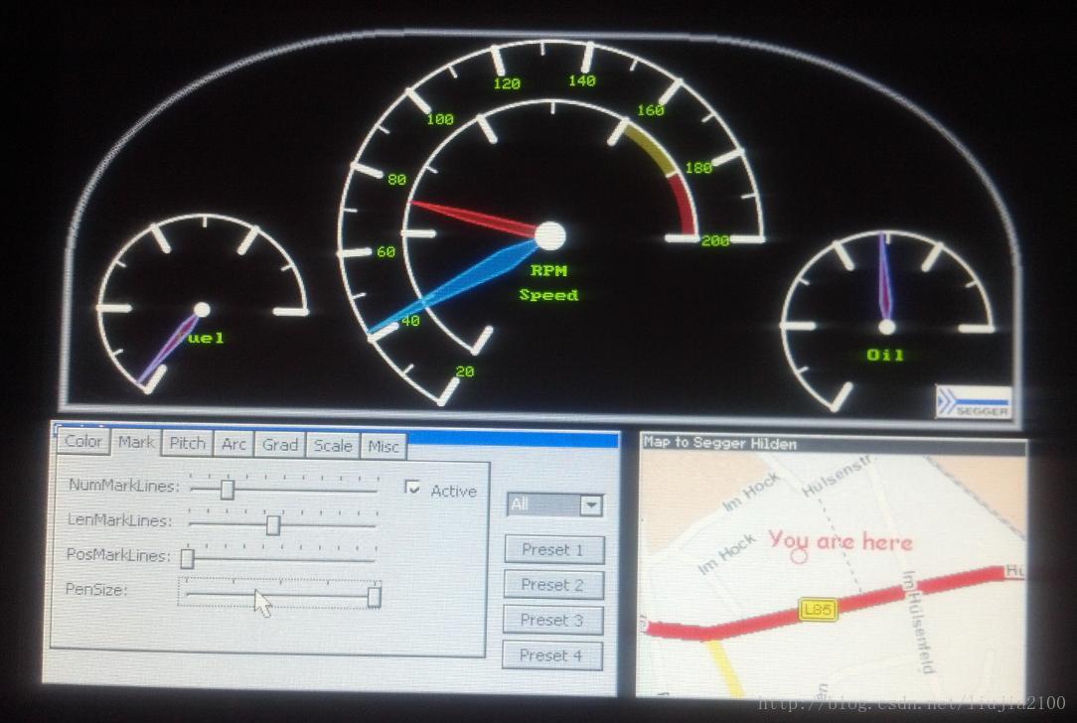
Task: Switch to the Arc tab
Action: click(x=233, y=444)
